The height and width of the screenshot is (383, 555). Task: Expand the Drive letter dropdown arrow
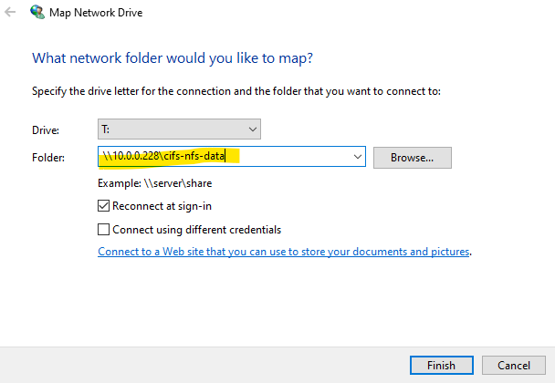pyautogui.click(x=251, y=129)
